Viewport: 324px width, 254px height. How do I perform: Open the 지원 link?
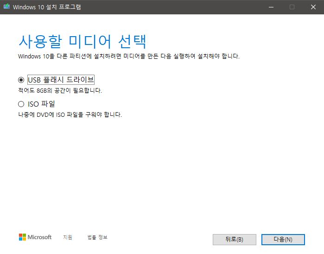[x=68, y=237]
